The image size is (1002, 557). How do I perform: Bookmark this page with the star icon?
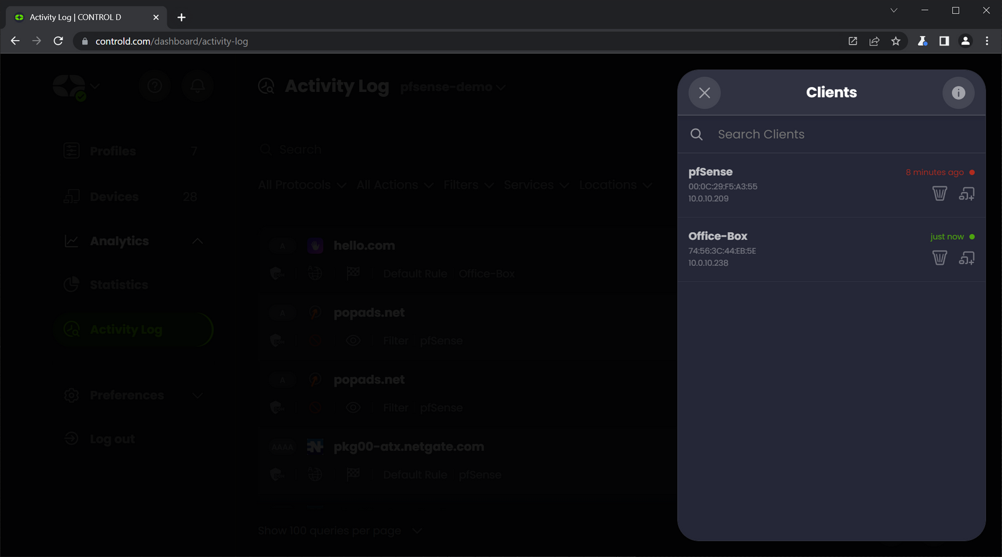896,41
